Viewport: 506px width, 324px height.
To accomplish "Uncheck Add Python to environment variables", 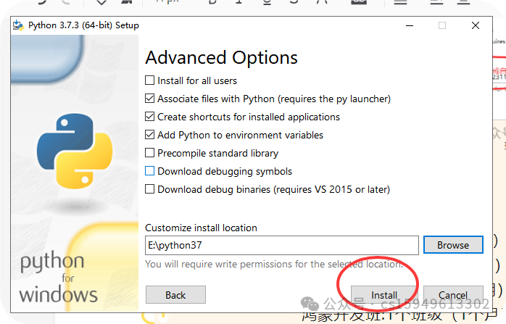I will pyautogui.click(x=150, y=135).
